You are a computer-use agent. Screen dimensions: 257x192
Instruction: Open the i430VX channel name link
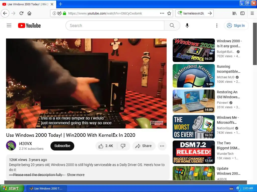point(25,143)
